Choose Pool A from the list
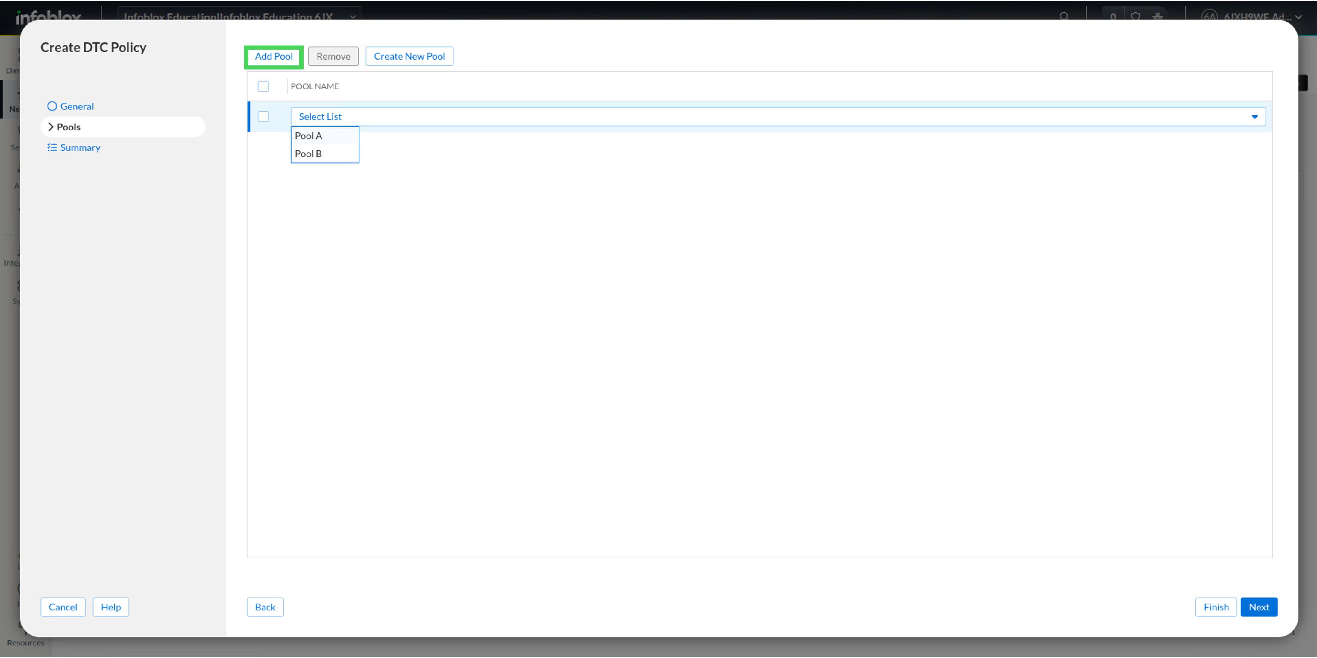1317x658 pixels. point(325,136)
